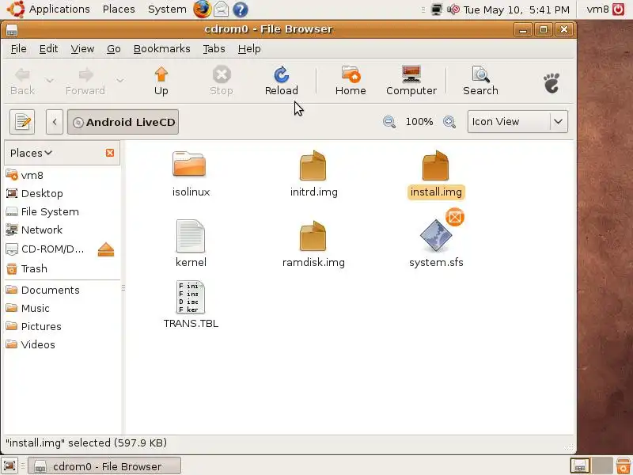Click the Back toolbar arrow

point(22,81)
